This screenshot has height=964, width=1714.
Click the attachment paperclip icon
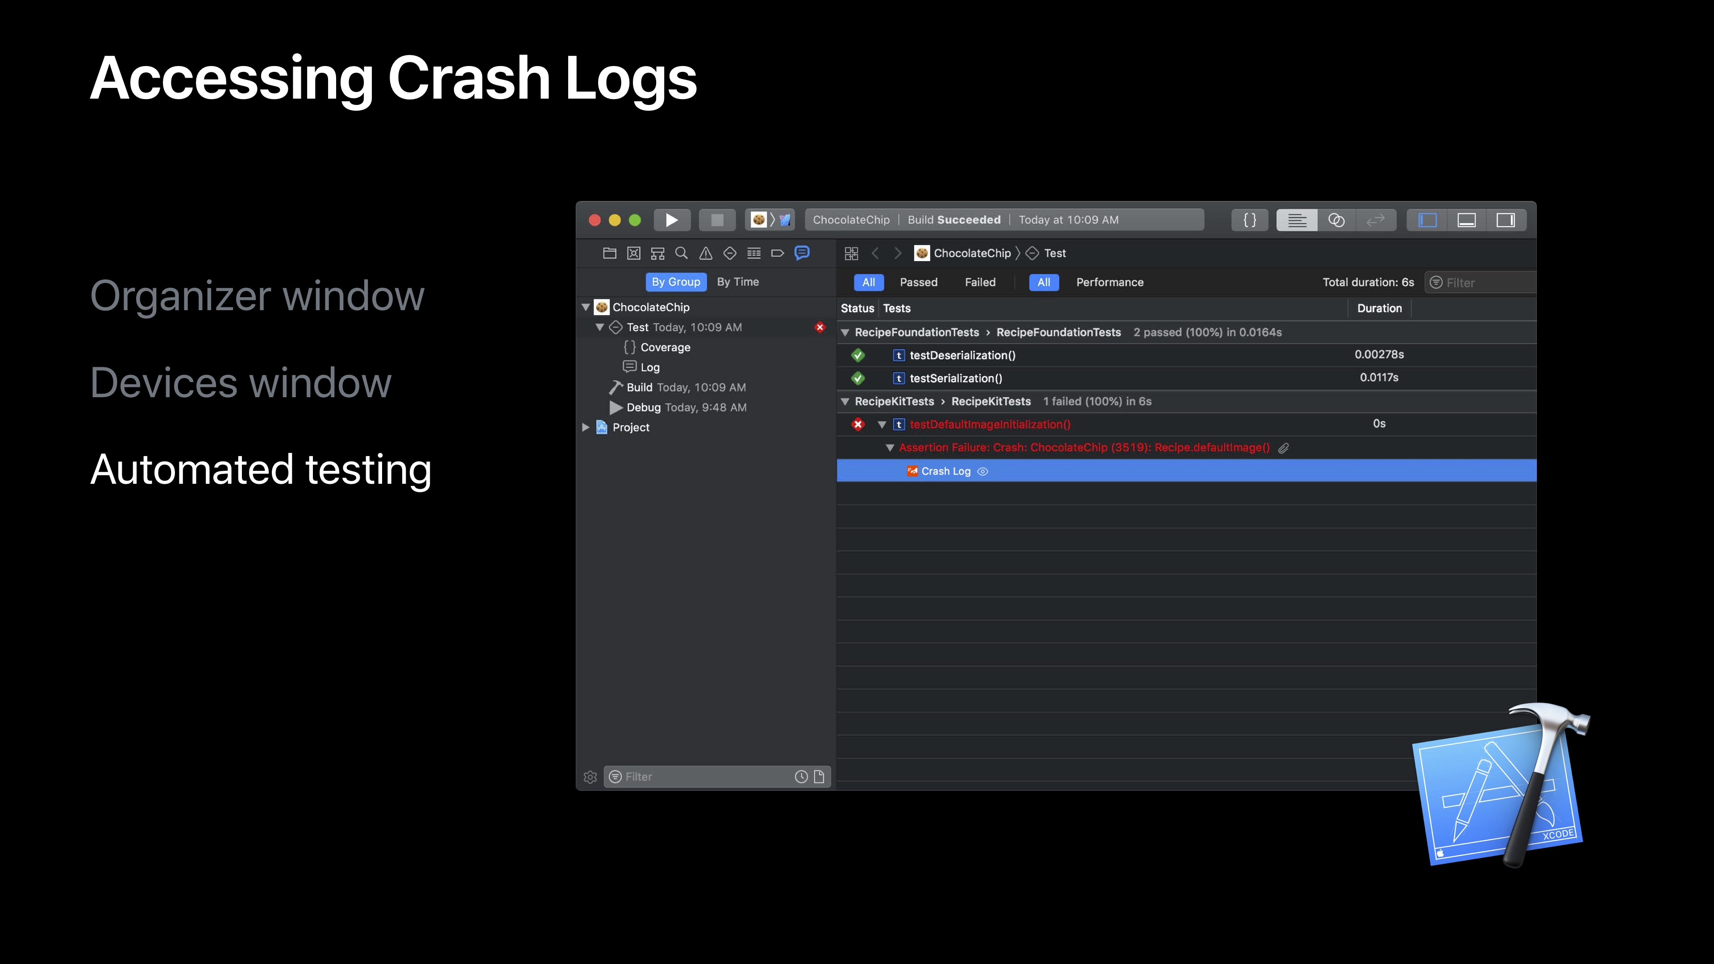click(1284, 448)
